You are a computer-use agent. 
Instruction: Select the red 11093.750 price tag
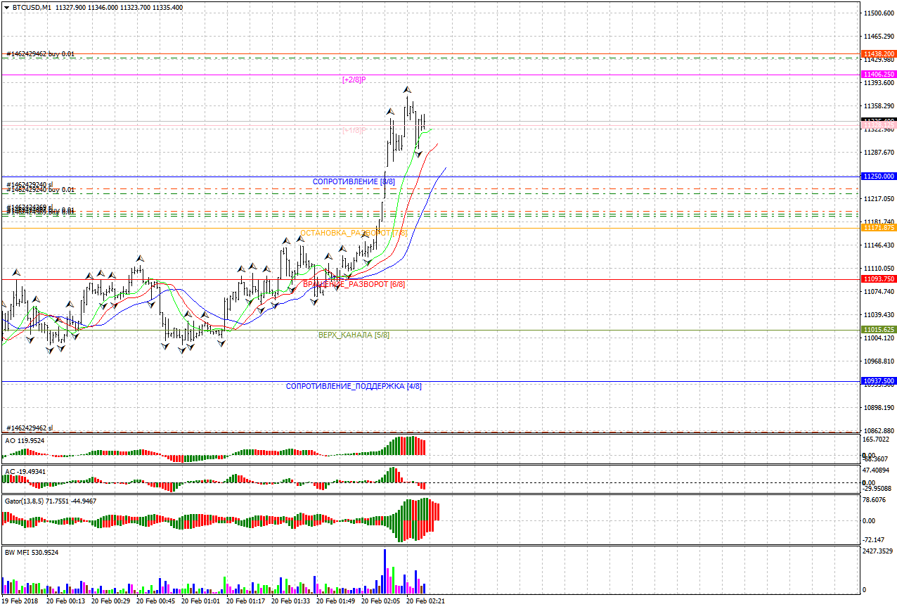pos(879,278)
